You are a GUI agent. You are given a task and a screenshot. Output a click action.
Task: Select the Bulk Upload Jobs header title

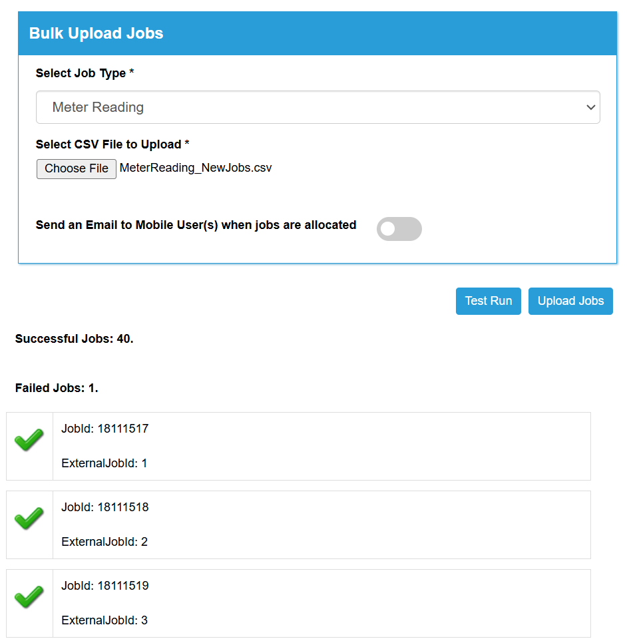[96, 33]
